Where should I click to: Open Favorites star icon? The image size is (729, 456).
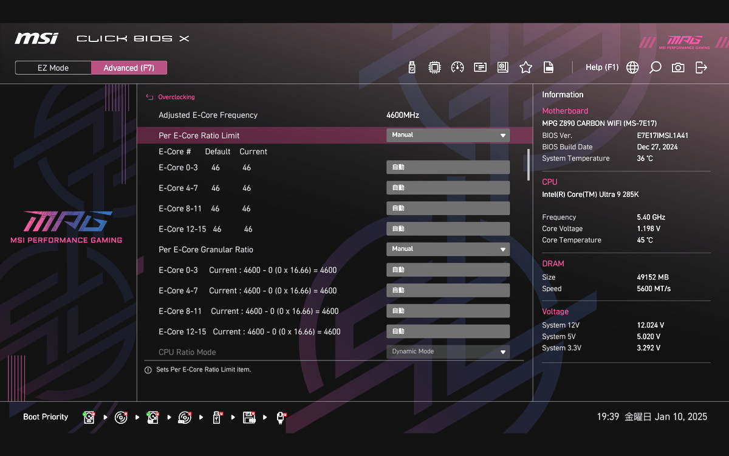[x=525, y=67]
